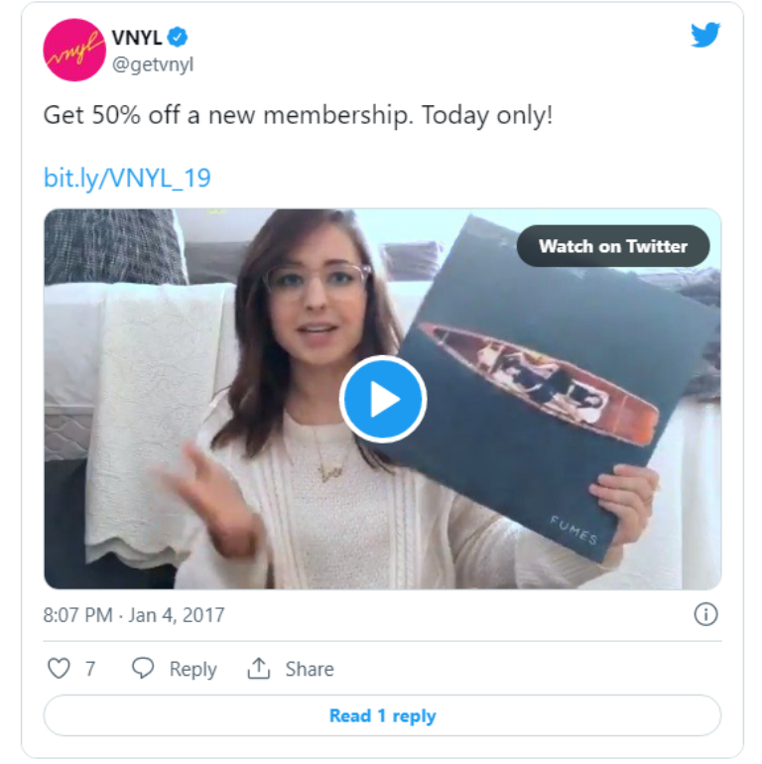Like the tweet with the heart icon
The width and height of the screenshot is (762, 764).
pos(60,669)
